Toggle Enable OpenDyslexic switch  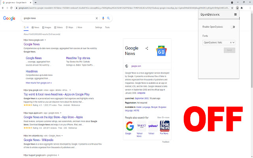coord(232,27)
